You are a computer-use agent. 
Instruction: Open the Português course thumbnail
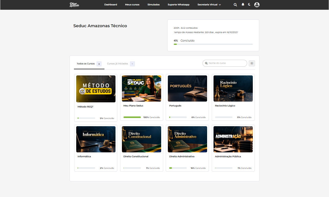(x=187, y=88)
